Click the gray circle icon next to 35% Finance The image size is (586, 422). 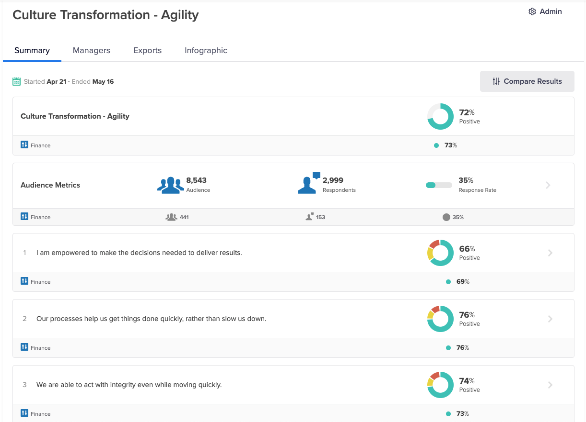point(446,217)
